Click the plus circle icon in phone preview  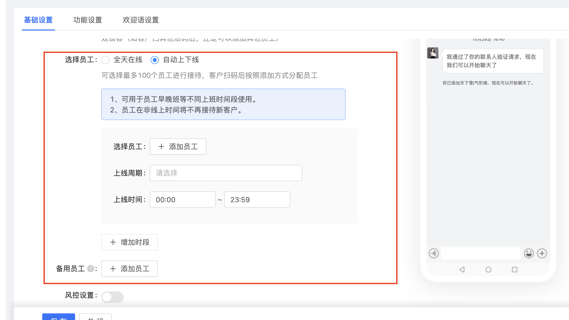point(542,253)
